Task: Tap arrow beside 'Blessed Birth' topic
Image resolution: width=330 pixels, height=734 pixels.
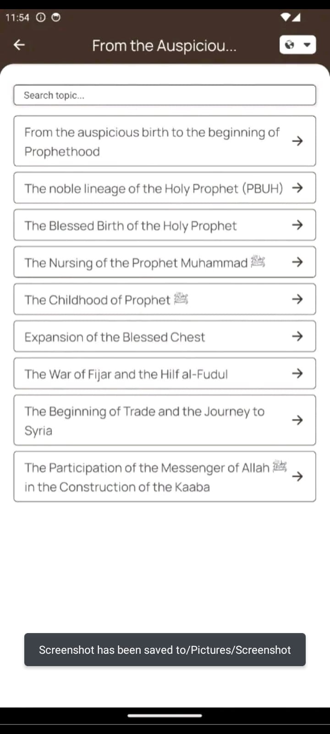Action: point(297,225)
